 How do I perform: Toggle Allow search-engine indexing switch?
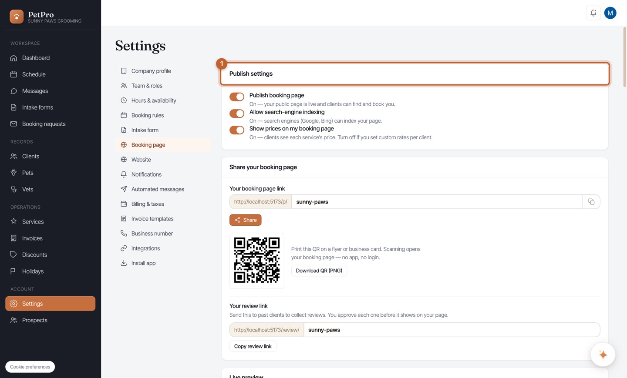pyautogui.click(x=237, y=114)
